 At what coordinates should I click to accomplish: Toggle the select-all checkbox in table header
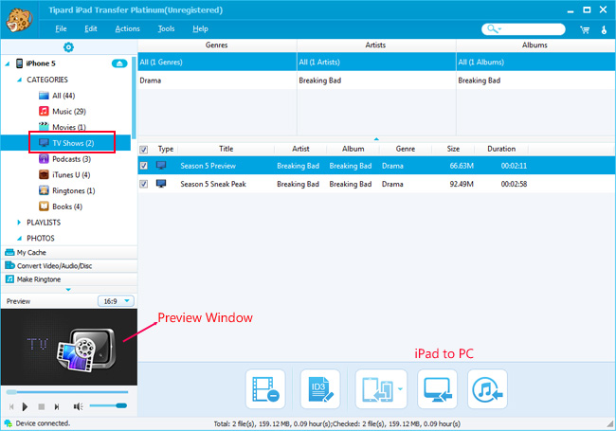(x=144, y=150)
